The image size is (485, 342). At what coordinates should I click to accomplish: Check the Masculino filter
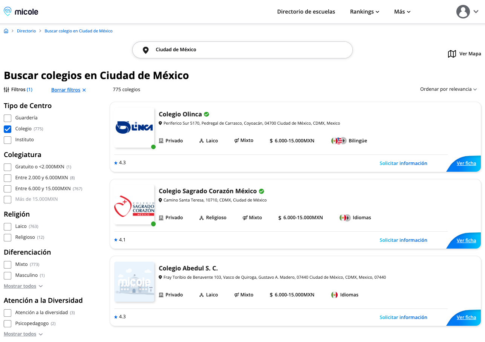(8, 275)
